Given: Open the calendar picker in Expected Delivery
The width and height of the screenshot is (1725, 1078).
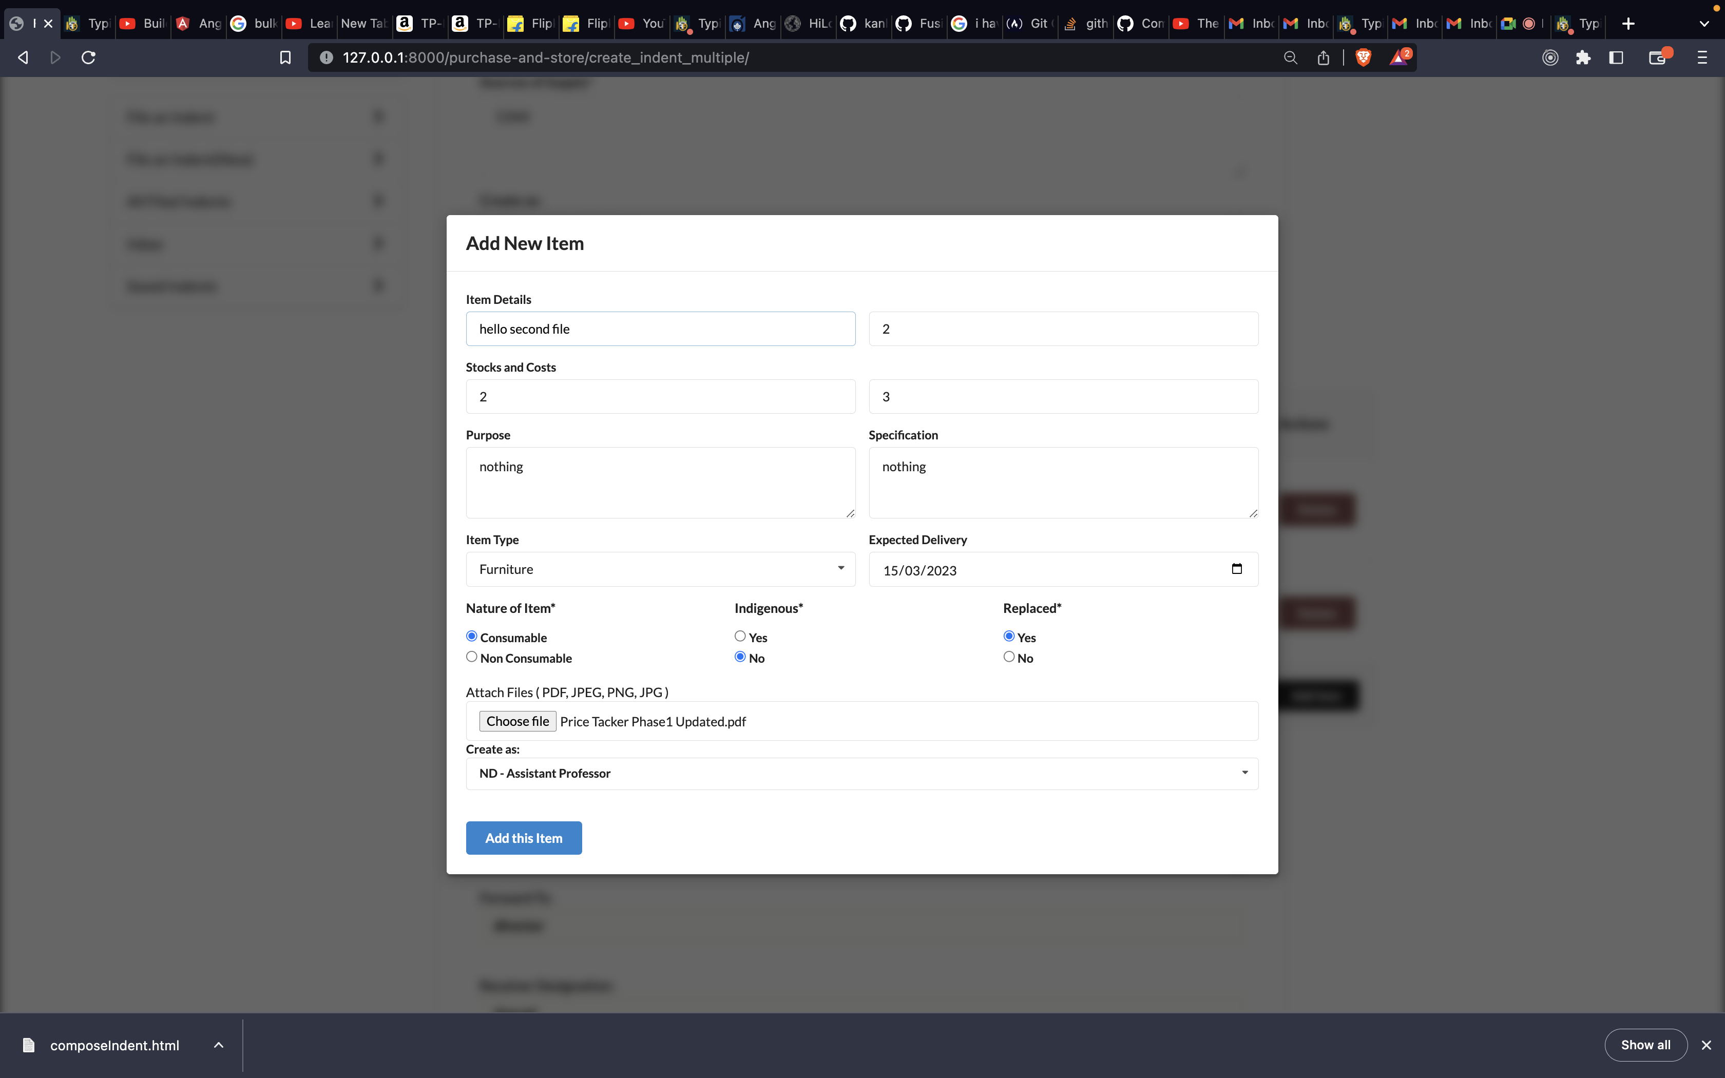Looking at the screenshot, I should click(1237, 569).
